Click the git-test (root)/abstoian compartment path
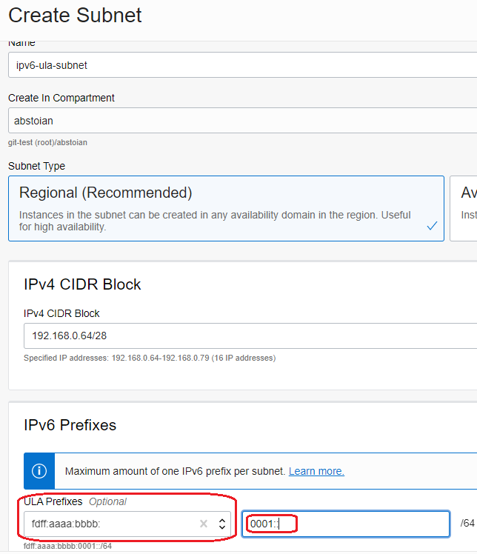Viewport: 477px width, 554px height. click(47, 142)
